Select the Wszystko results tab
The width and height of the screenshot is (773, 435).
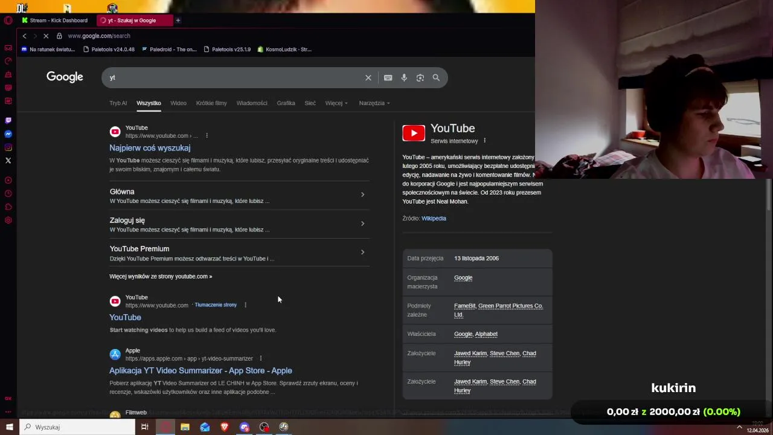click(x=149, y=103)
